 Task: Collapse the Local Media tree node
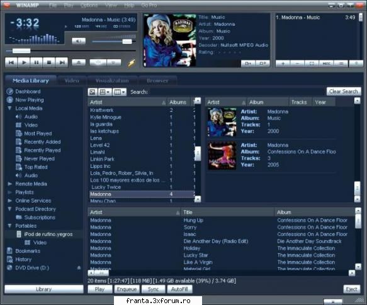pos(9,108)
